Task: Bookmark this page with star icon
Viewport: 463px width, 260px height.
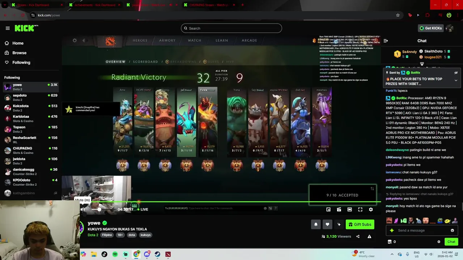Action: pos(398,15)
